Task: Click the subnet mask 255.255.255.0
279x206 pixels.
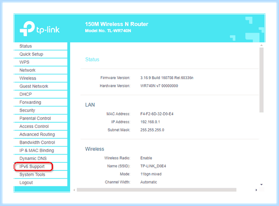Action: pyautogui.click(x=152, y=130)
